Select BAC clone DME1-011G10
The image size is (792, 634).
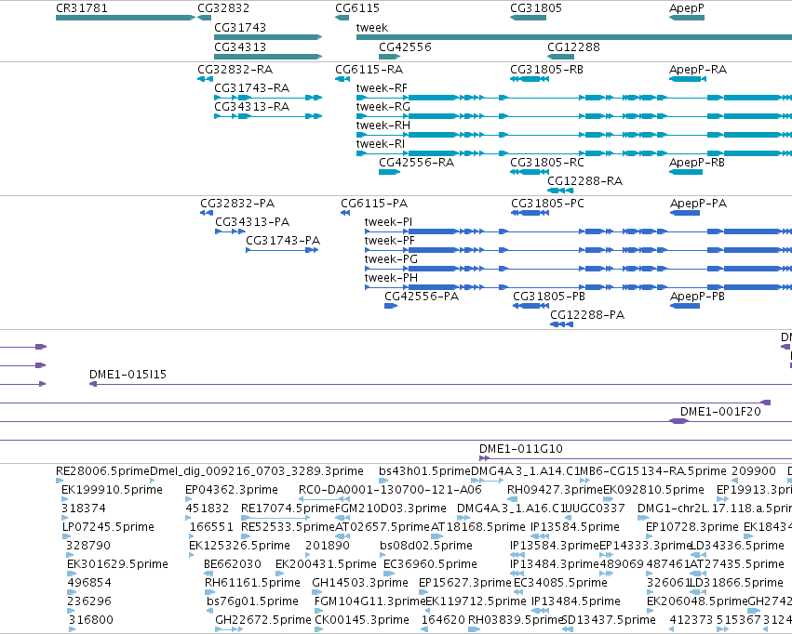click(636, 458)
